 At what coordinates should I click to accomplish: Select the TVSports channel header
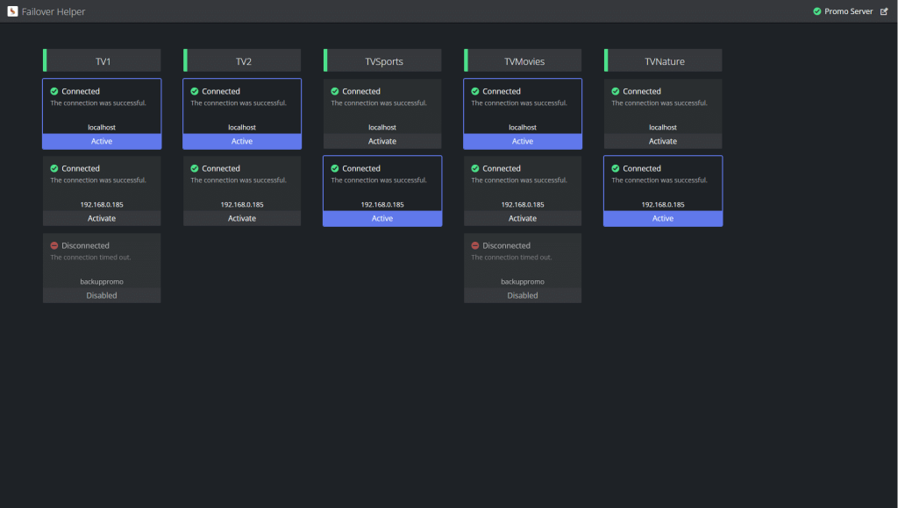[382, 60]
